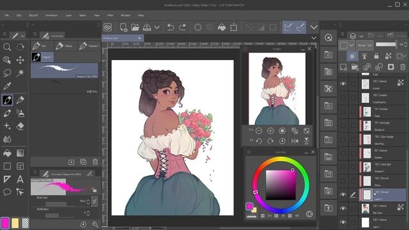The height and width of the screenshot is (230, 409).
Task: Open Clip Studio launcher icon in command bar
Action: point(107,27)
